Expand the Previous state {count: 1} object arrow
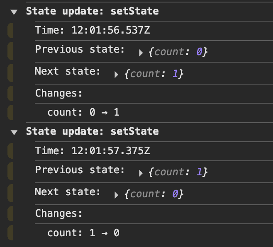 (141, 173)
